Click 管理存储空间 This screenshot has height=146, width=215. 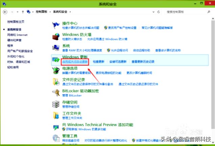pyautogui.click(x=71, y=107)
